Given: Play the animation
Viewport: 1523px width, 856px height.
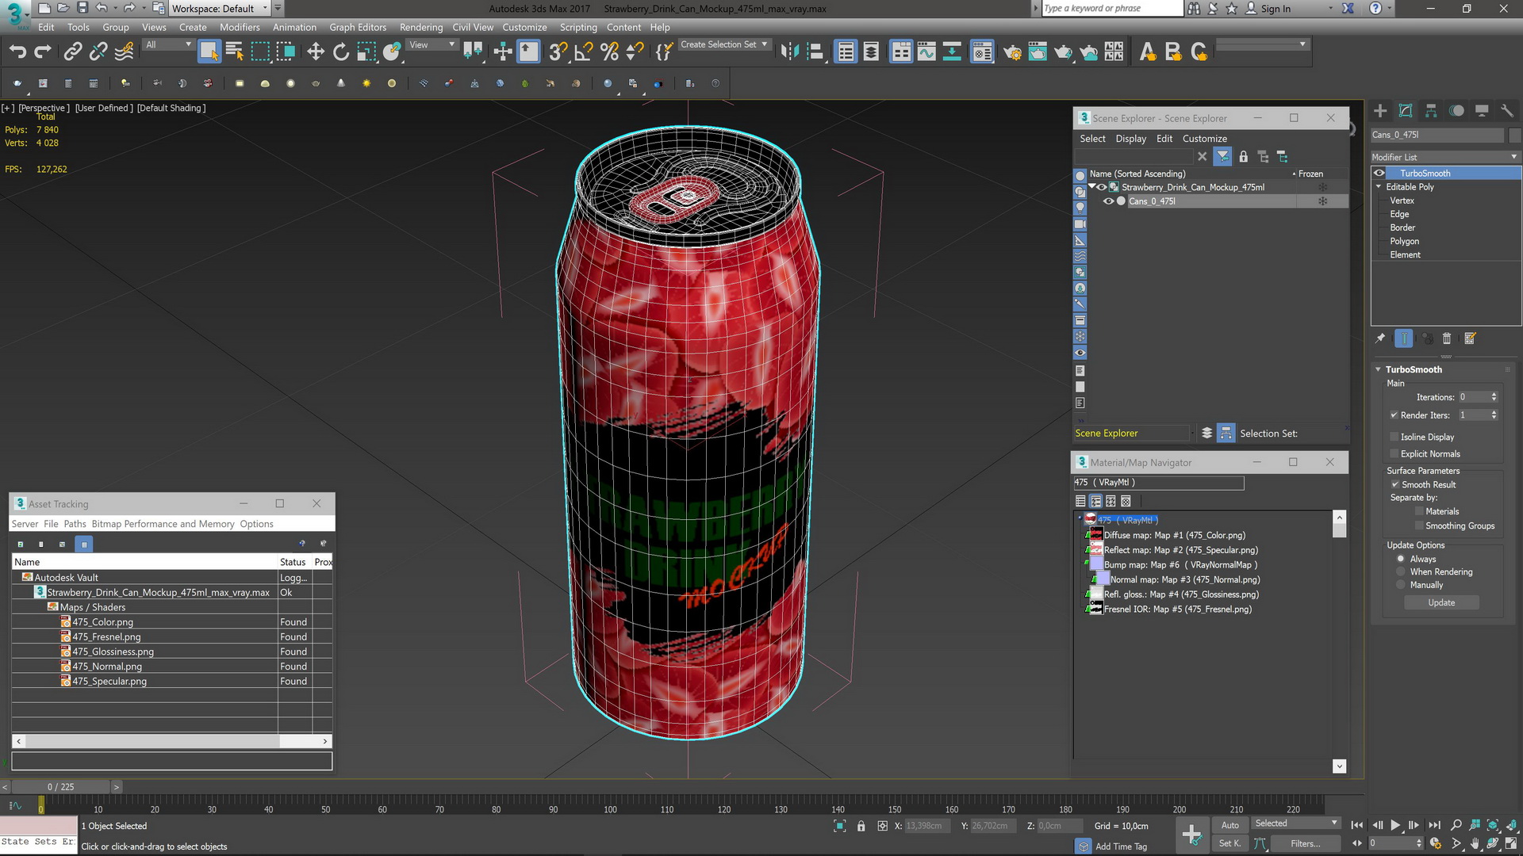Looking at the screenshot, I should pos(1395,825).
